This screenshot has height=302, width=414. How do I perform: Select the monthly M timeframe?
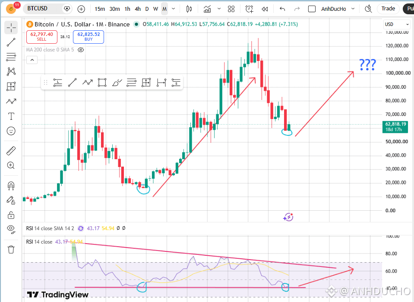coord(164,9)
